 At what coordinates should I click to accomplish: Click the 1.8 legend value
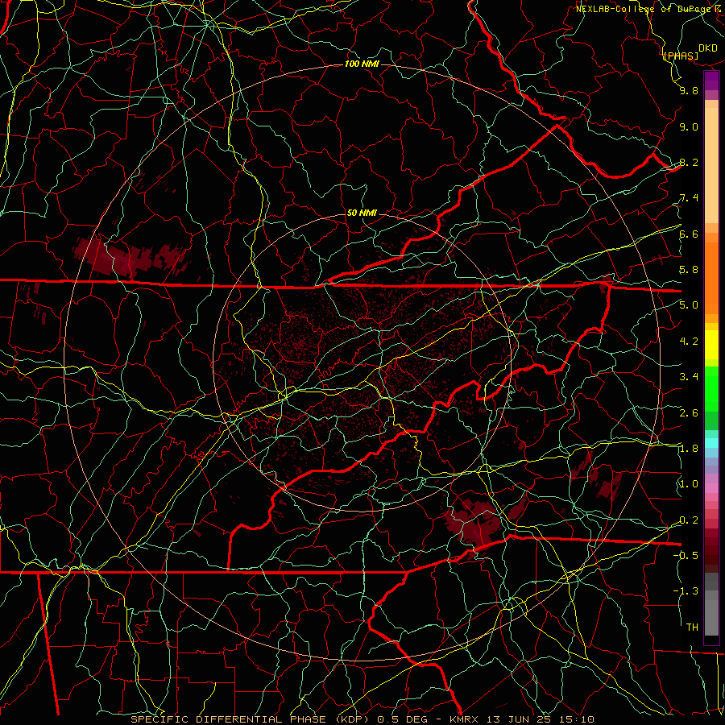click(689, 449)
